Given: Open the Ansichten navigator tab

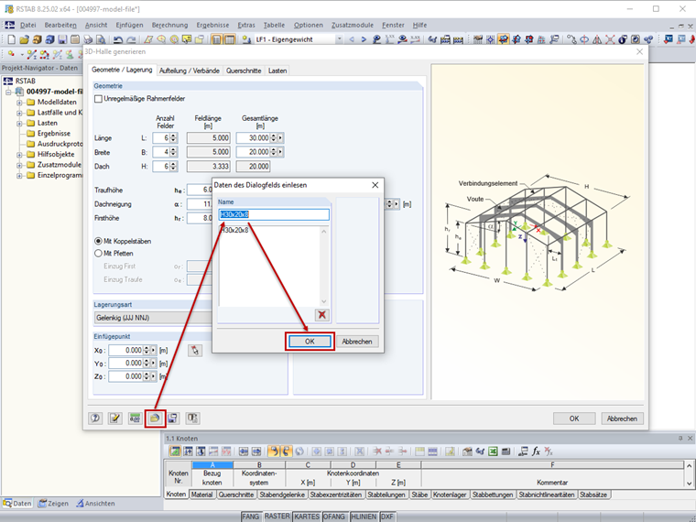Looking at the screenshot, I should 95,504.
